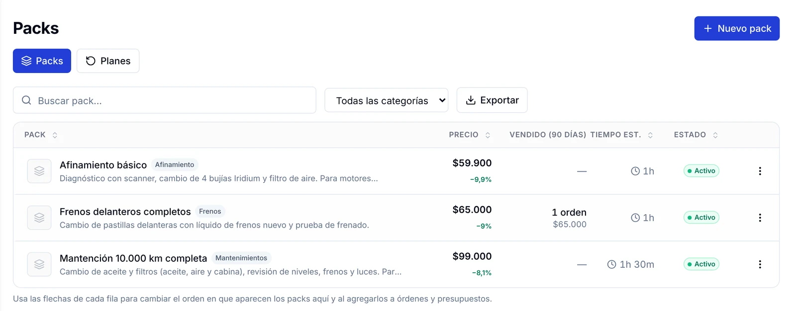Click layers icon of Frenos delanteros completos
The width and height of the screenshot is (796, 311).
click(39, 218)
